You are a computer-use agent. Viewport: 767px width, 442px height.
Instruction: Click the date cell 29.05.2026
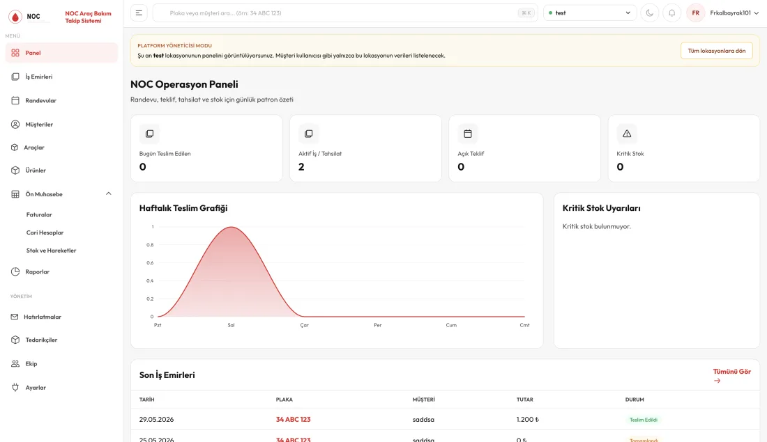pos(156,420)
